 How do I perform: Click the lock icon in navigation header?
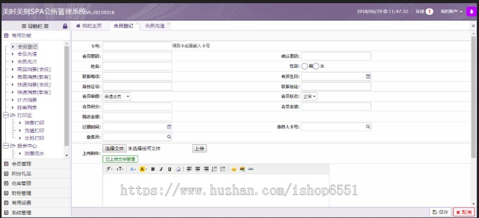click(x=65, y=26)
